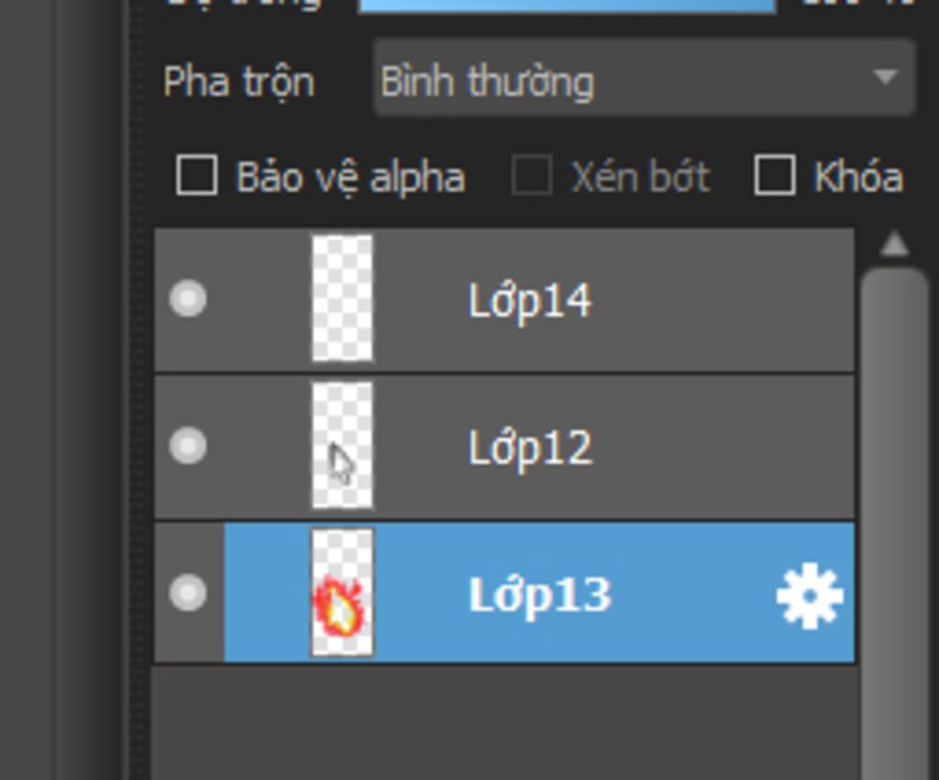Select the Lớp12 layer row

504,446
